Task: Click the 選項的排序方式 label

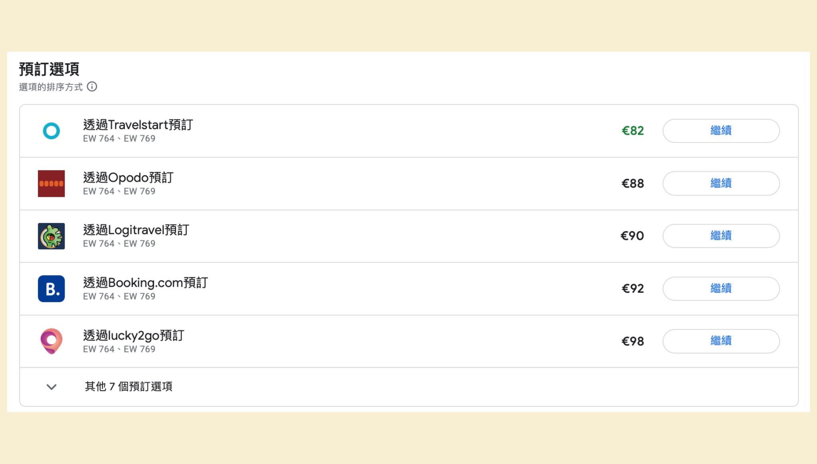Action: point(51,87)
